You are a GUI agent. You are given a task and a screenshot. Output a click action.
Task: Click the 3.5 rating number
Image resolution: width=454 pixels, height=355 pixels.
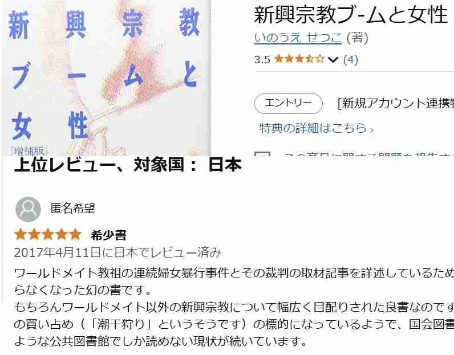tap(262, 60)
